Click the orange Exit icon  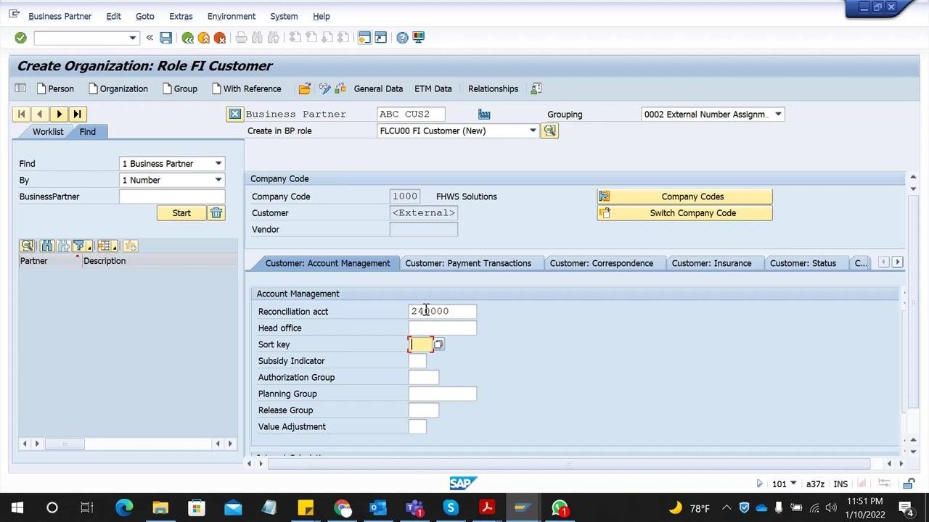(204, 38)
